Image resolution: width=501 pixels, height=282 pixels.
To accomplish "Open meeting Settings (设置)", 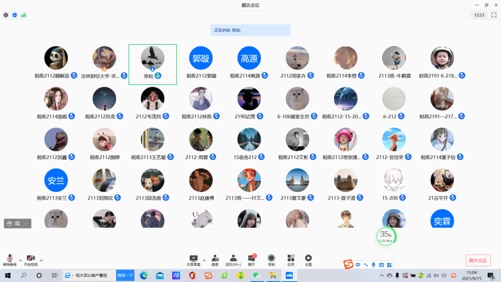I will click(x=308, y=260).
